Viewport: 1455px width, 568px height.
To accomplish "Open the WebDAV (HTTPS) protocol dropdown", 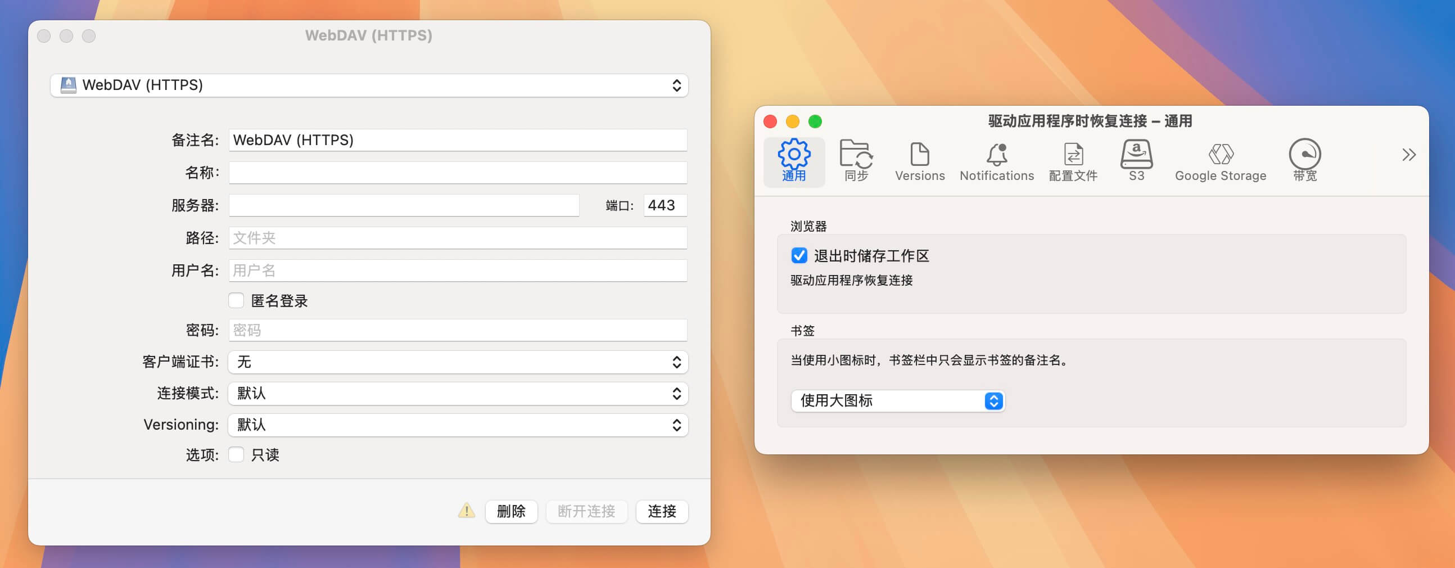I will click(x=369, y=85).
